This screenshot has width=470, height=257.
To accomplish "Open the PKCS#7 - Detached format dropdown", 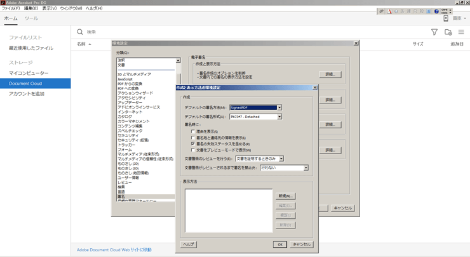I will coord(279,117).
